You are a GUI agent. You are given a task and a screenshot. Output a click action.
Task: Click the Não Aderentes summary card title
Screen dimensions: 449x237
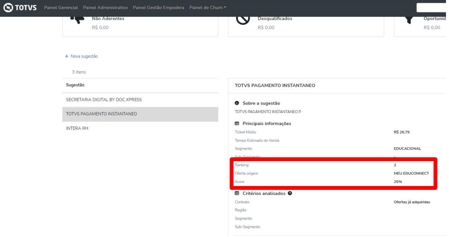tap(108, 18)
